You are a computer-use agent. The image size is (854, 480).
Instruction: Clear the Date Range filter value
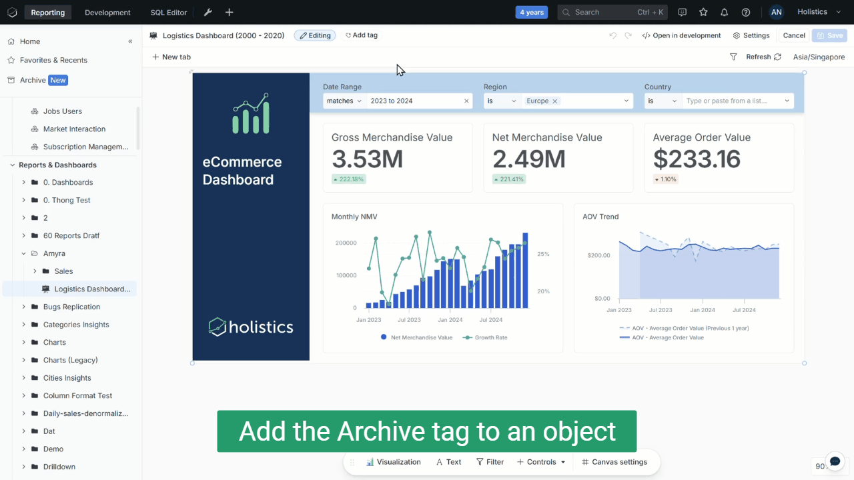(466, 101)
